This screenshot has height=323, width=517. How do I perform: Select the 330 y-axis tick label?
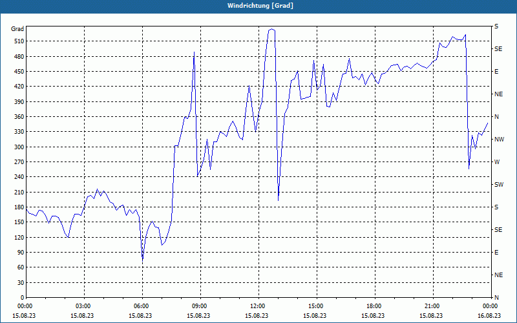coord(19,132)
